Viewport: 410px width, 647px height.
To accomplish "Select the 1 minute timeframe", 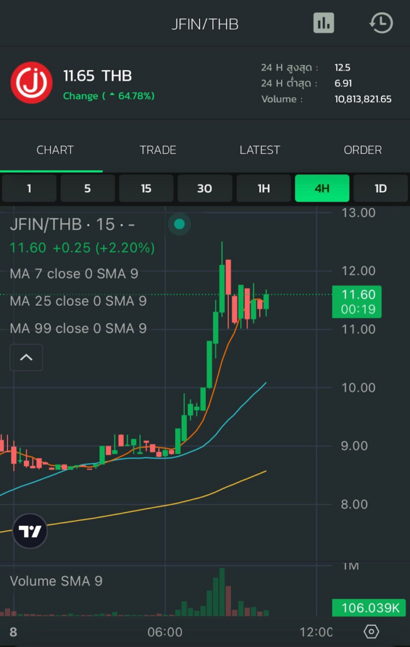I will point(29,188).
